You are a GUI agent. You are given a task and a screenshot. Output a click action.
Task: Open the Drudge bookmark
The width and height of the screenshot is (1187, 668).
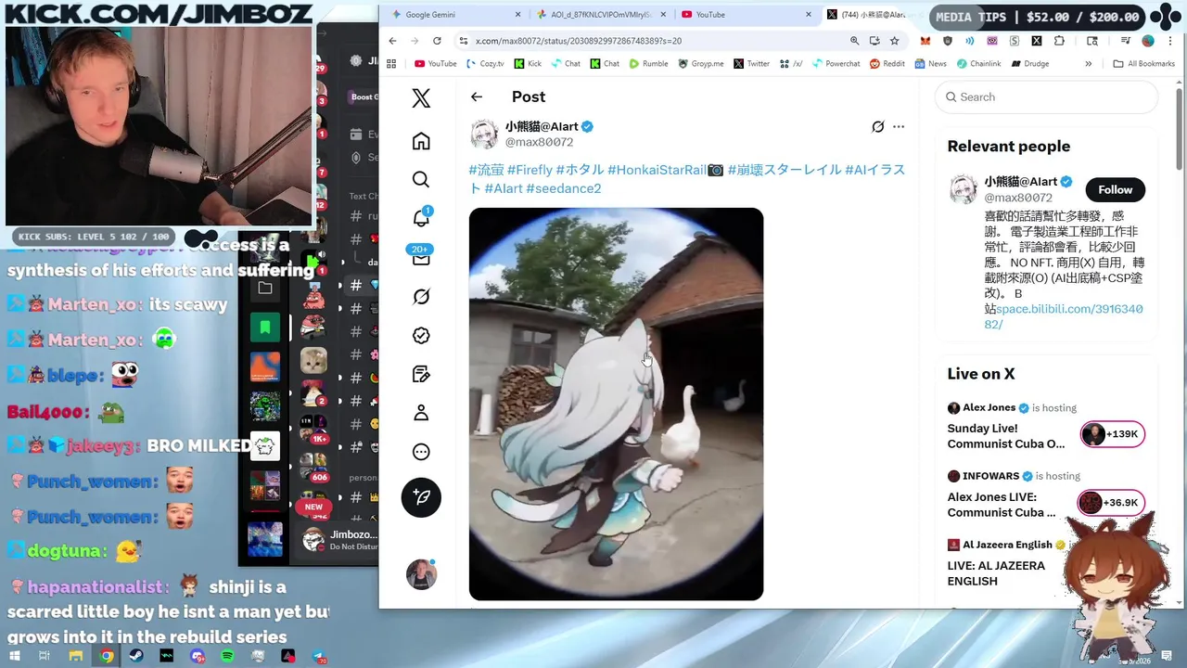tap(1029, 64)
